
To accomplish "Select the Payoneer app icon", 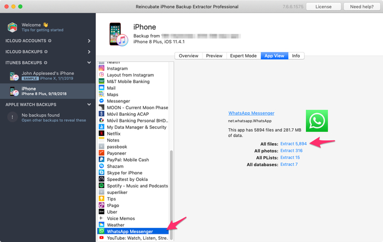I will coord(101,153).
